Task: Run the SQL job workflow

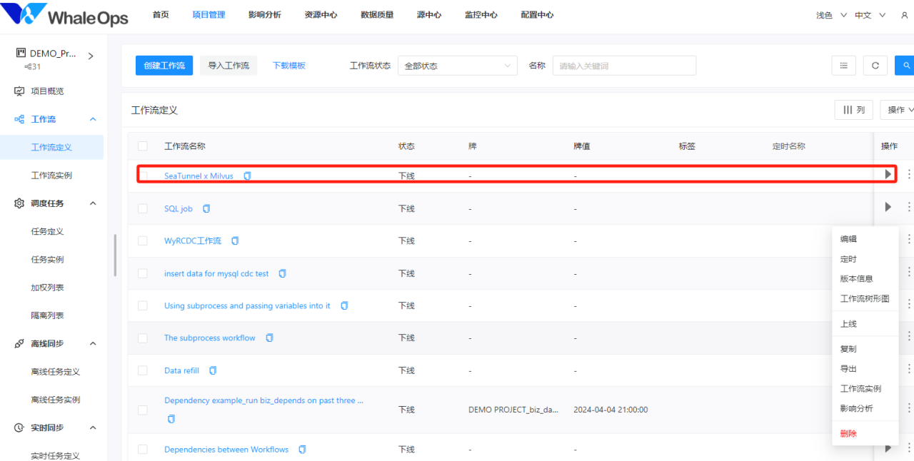Action: pos(888,207)
